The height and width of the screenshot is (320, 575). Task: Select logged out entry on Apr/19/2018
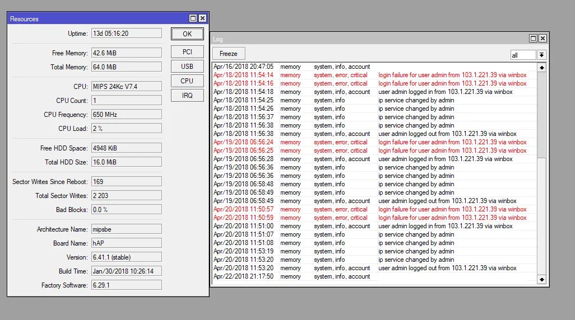(x=375, y=201)
